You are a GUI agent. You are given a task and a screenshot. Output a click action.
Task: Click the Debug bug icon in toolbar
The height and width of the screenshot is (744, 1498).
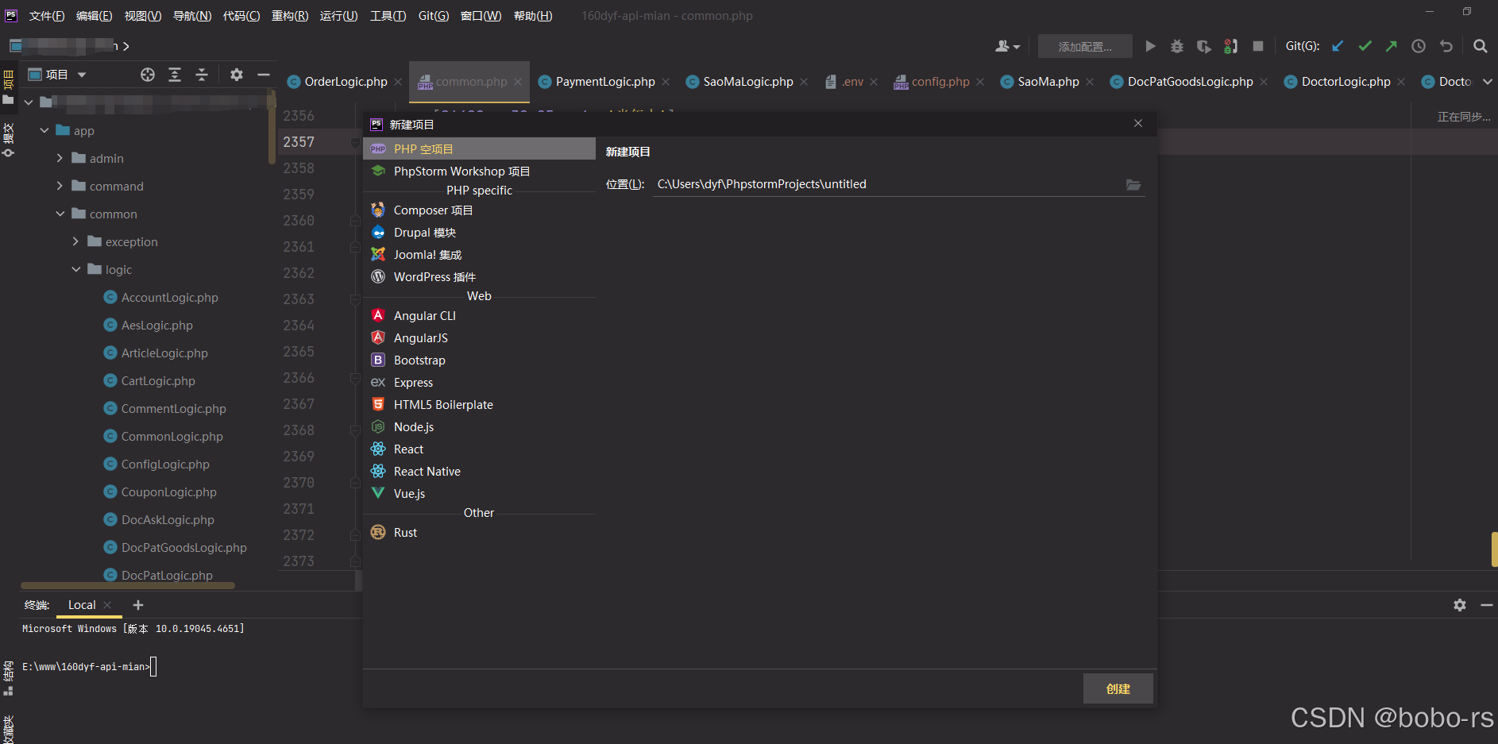coord(1177,46)
